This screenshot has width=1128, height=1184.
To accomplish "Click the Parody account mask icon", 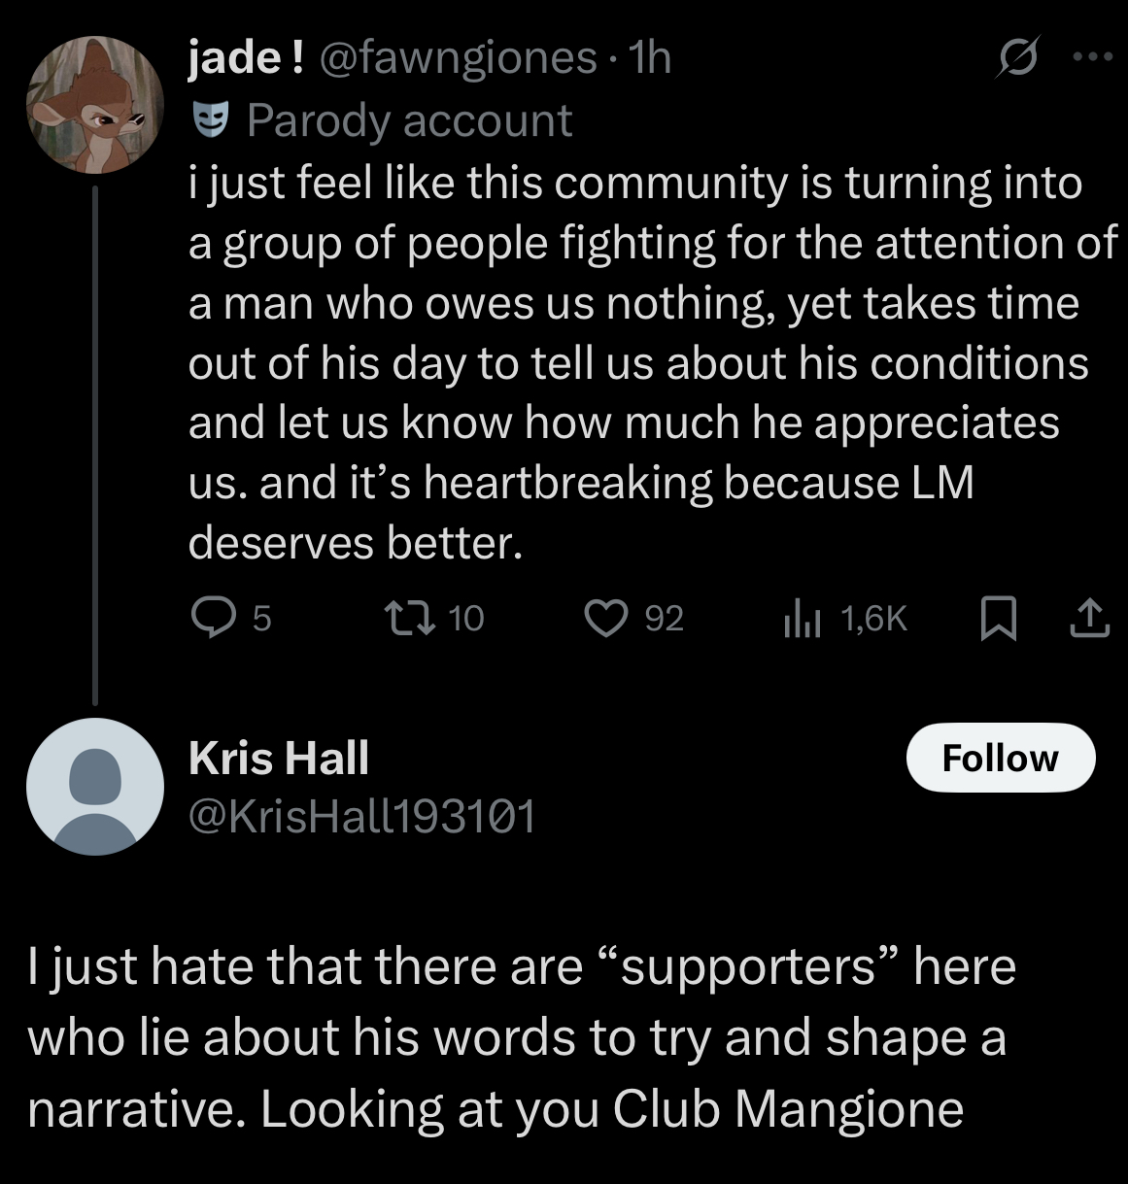I will pos(208,120).
